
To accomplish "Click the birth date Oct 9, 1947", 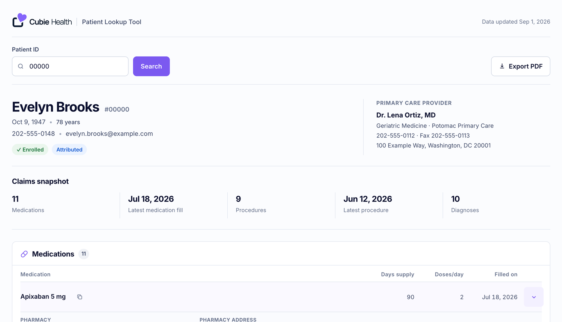I will click(x=29, y=122).
